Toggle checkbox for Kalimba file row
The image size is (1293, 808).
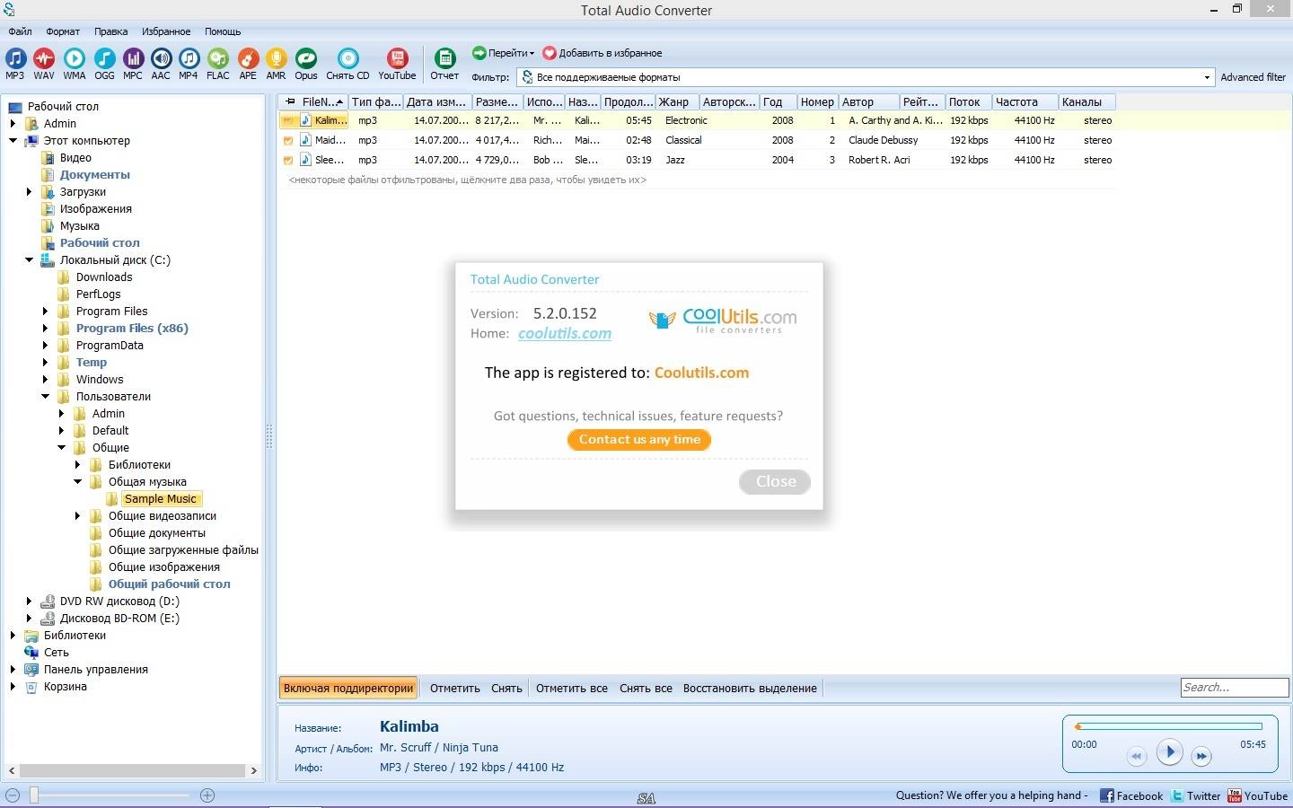[287, 120]
